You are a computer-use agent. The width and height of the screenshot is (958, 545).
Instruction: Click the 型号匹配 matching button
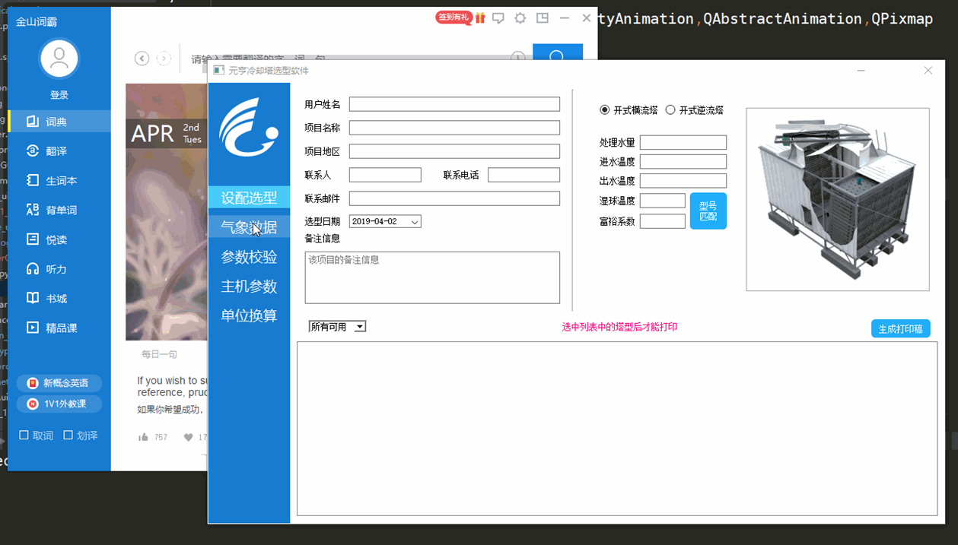[x=708, y=210]
